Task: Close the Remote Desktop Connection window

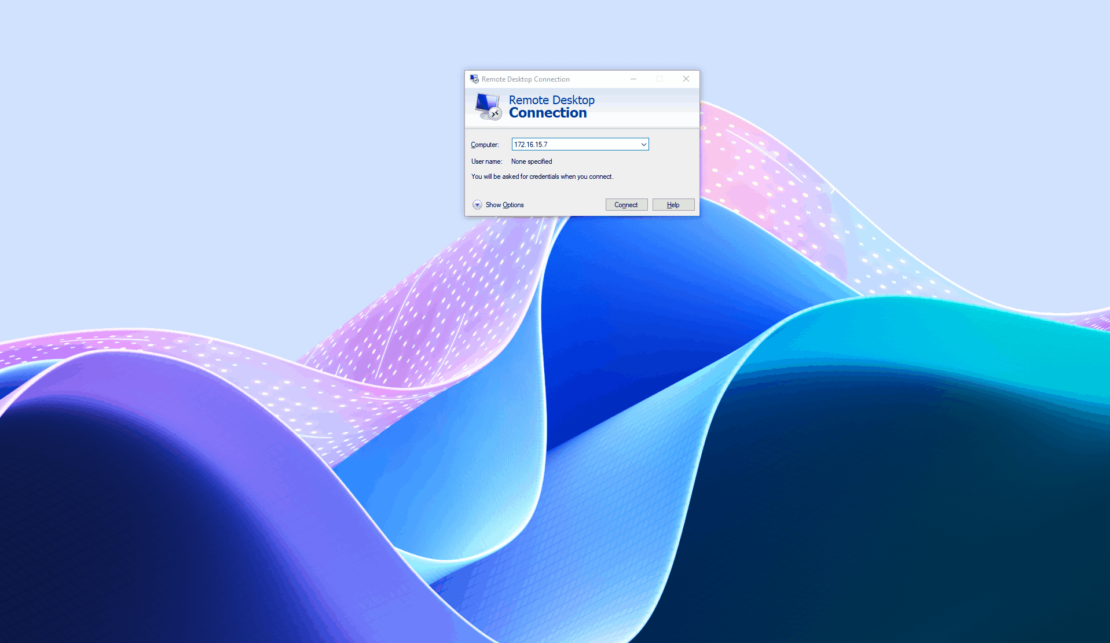Action: [686, 79]
